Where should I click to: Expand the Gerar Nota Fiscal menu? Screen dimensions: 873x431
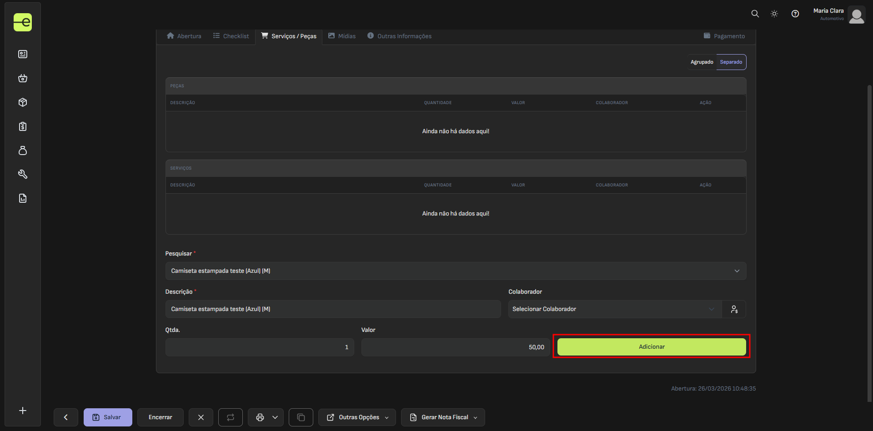(442, 417)
